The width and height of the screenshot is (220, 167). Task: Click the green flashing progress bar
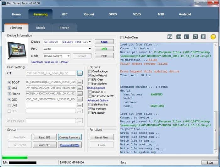15,157
